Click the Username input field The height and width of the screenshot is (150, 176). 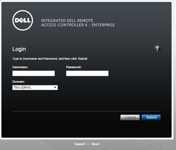tap(34, 73)
